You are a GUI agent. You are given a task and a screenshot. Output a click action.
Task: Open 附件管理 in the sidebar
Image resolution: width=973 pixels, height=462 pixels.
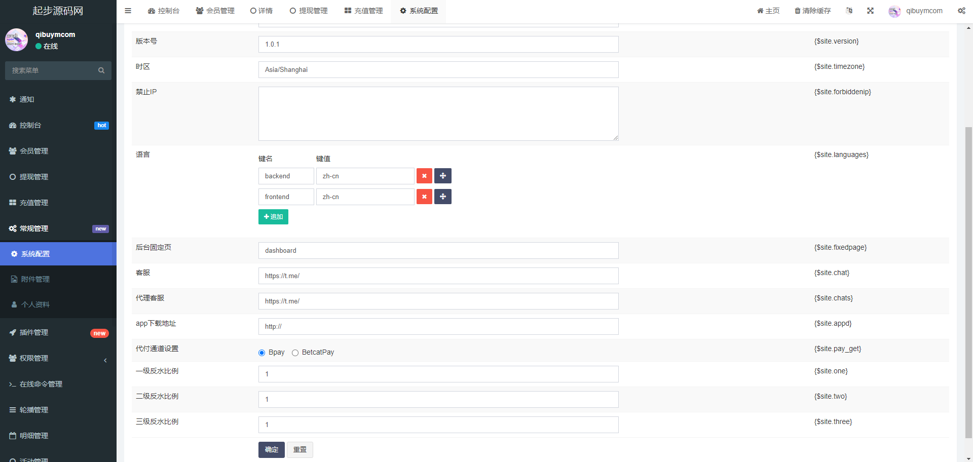(x=35, y=279)
